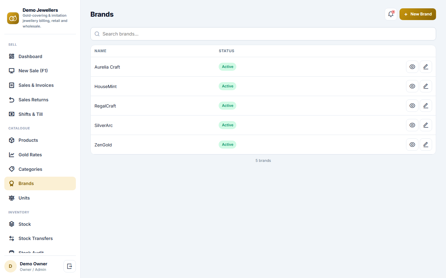Click the search magnifier icon
This screenshot has width=446, height=278.
tap(97, 34)
